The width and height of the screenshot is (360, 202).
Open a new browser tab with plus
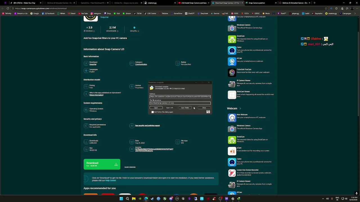coord(314,3)
